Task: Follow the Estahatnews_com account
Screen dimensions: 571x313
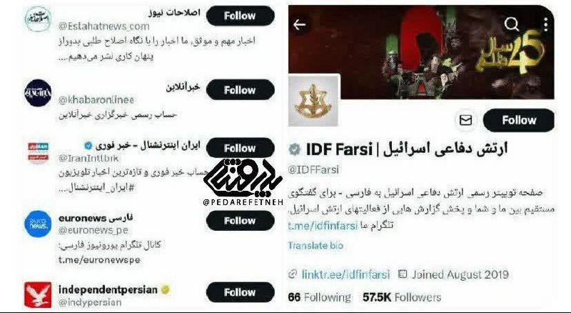Action: [x=240, y=16]
